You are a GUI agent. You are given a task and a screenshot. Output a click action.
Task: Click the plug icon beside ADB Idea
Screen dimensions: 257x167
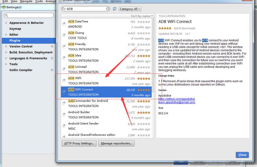pos(64,58)
